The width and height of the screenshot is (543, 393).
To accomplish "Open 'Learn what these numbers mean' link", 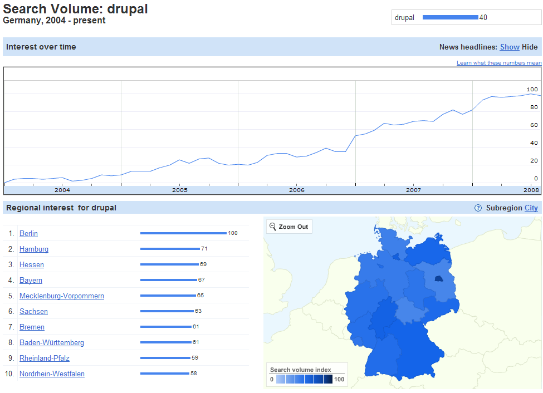I will (x=498, y=63).
